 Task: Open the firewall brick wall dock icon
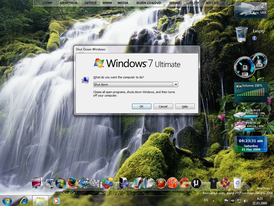[95, 183]
